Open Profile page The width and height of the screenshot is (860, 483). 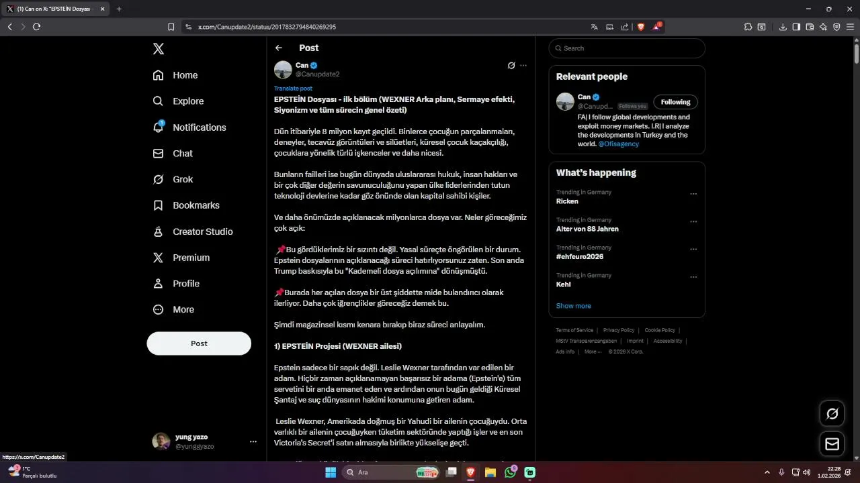(x=176, y=284)
